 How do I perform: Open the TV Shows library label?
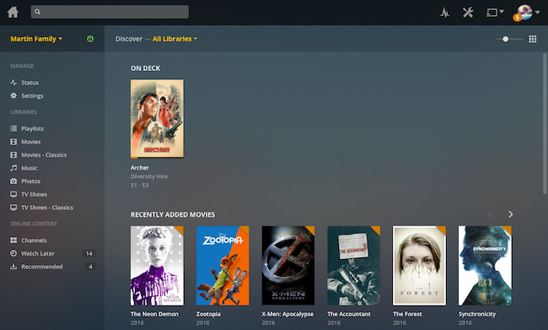coord(34,194)
